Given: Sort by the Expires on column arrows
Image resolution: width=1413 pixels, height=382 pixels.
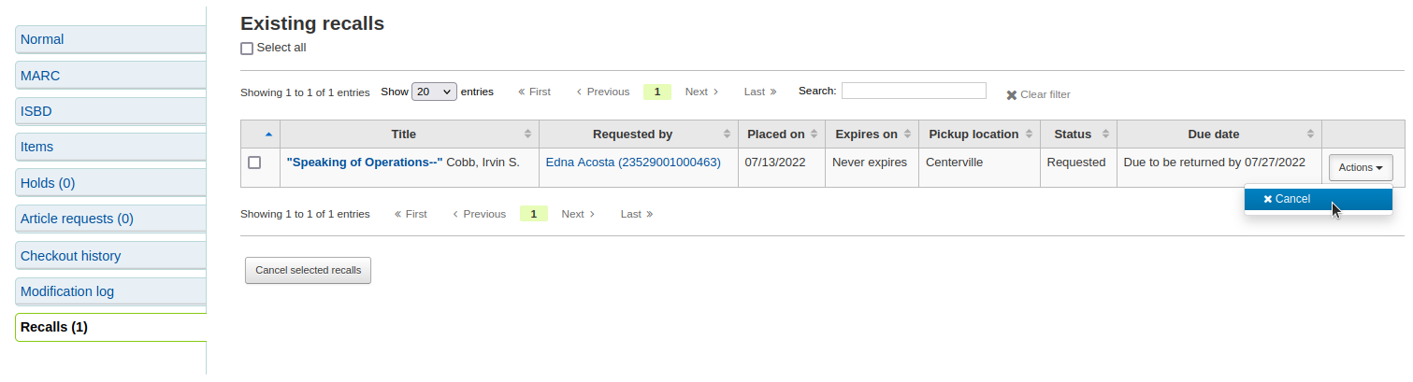Looking at the screenshot, I should pyautogui.click(x=907, y=134).
